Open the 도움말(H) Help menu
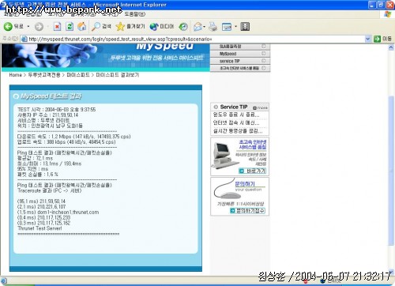The width and height of the screenshot is (395, 286). (135, 14)
